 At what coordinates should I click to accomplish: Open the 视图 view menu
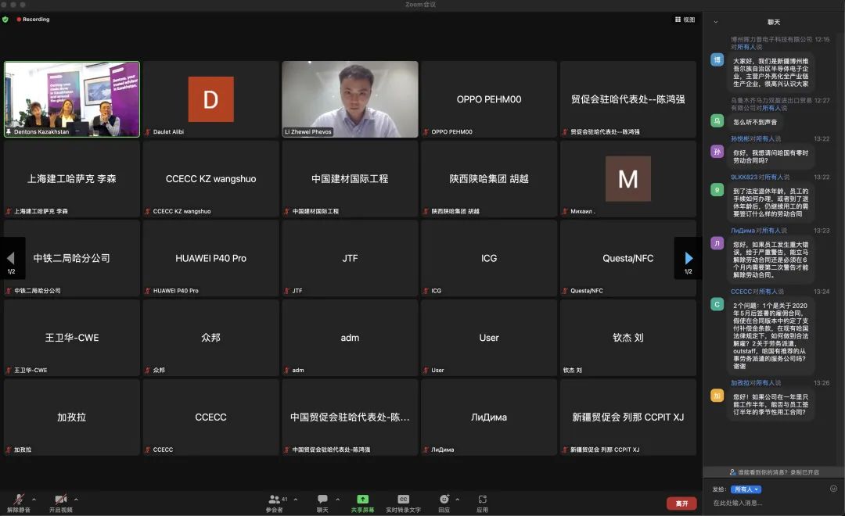coord(684,20)
